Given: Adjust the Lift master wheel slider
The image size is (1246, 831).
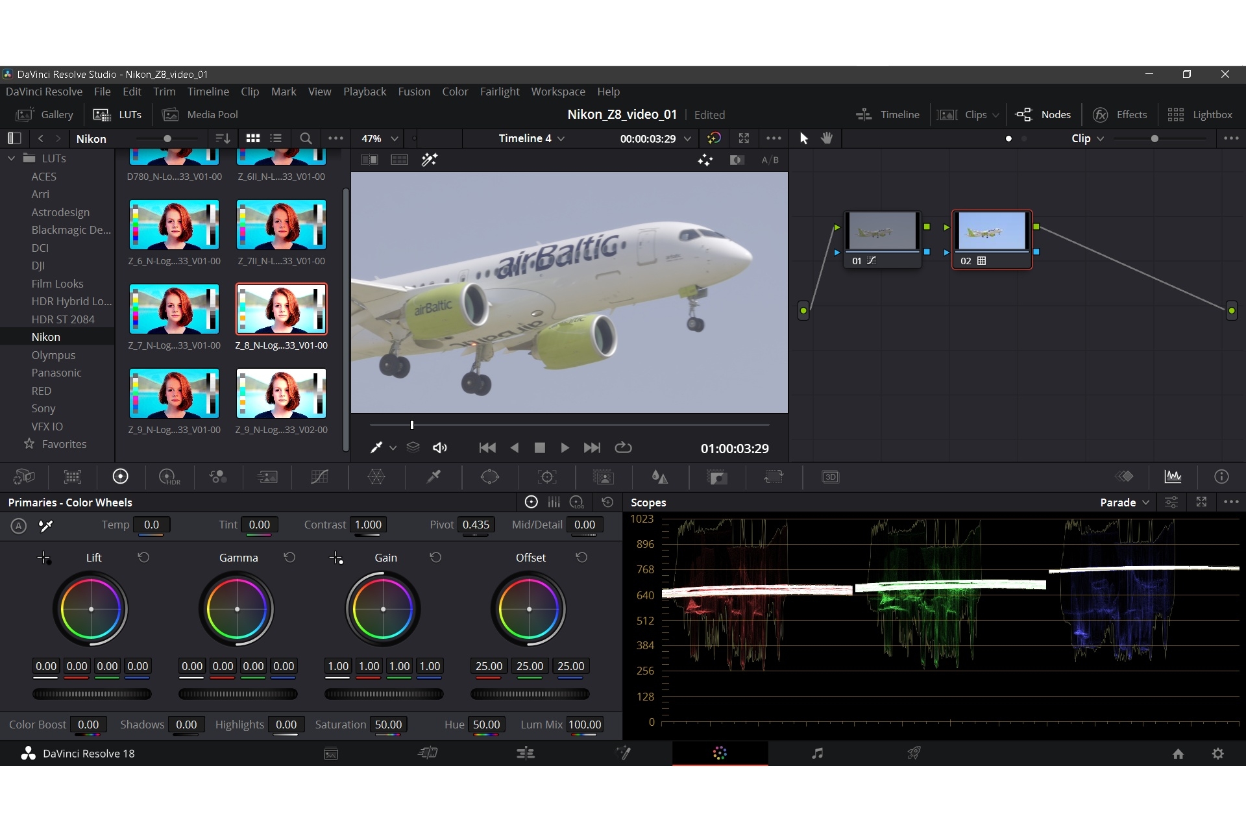Looking at the screenshot, I should point(92,694).
